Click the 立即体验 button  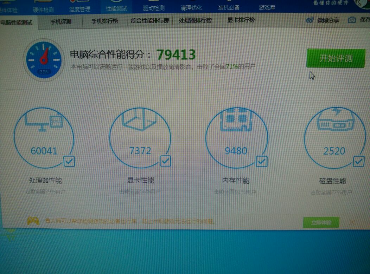322,223
